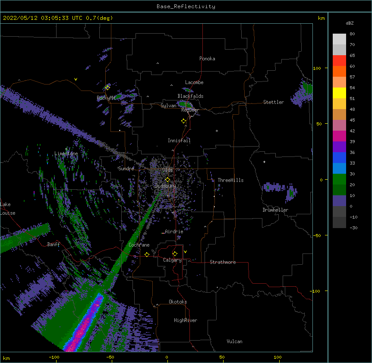Image resolution: width=372 pixels, height=363 pixels.
Task: Click the yellow V marker northwest of RockyMH
Action: click(x=76, y=79)
